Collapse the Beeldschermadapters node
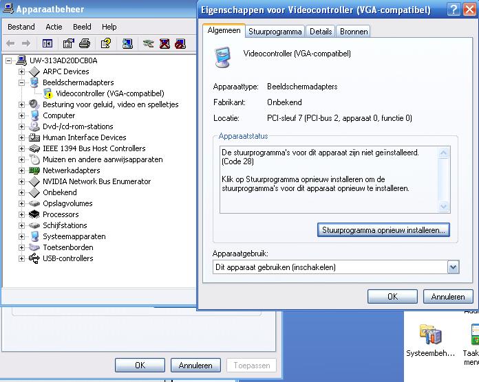Screen dimensions: 479x382 pyautogui.click(x=21, y=82)
